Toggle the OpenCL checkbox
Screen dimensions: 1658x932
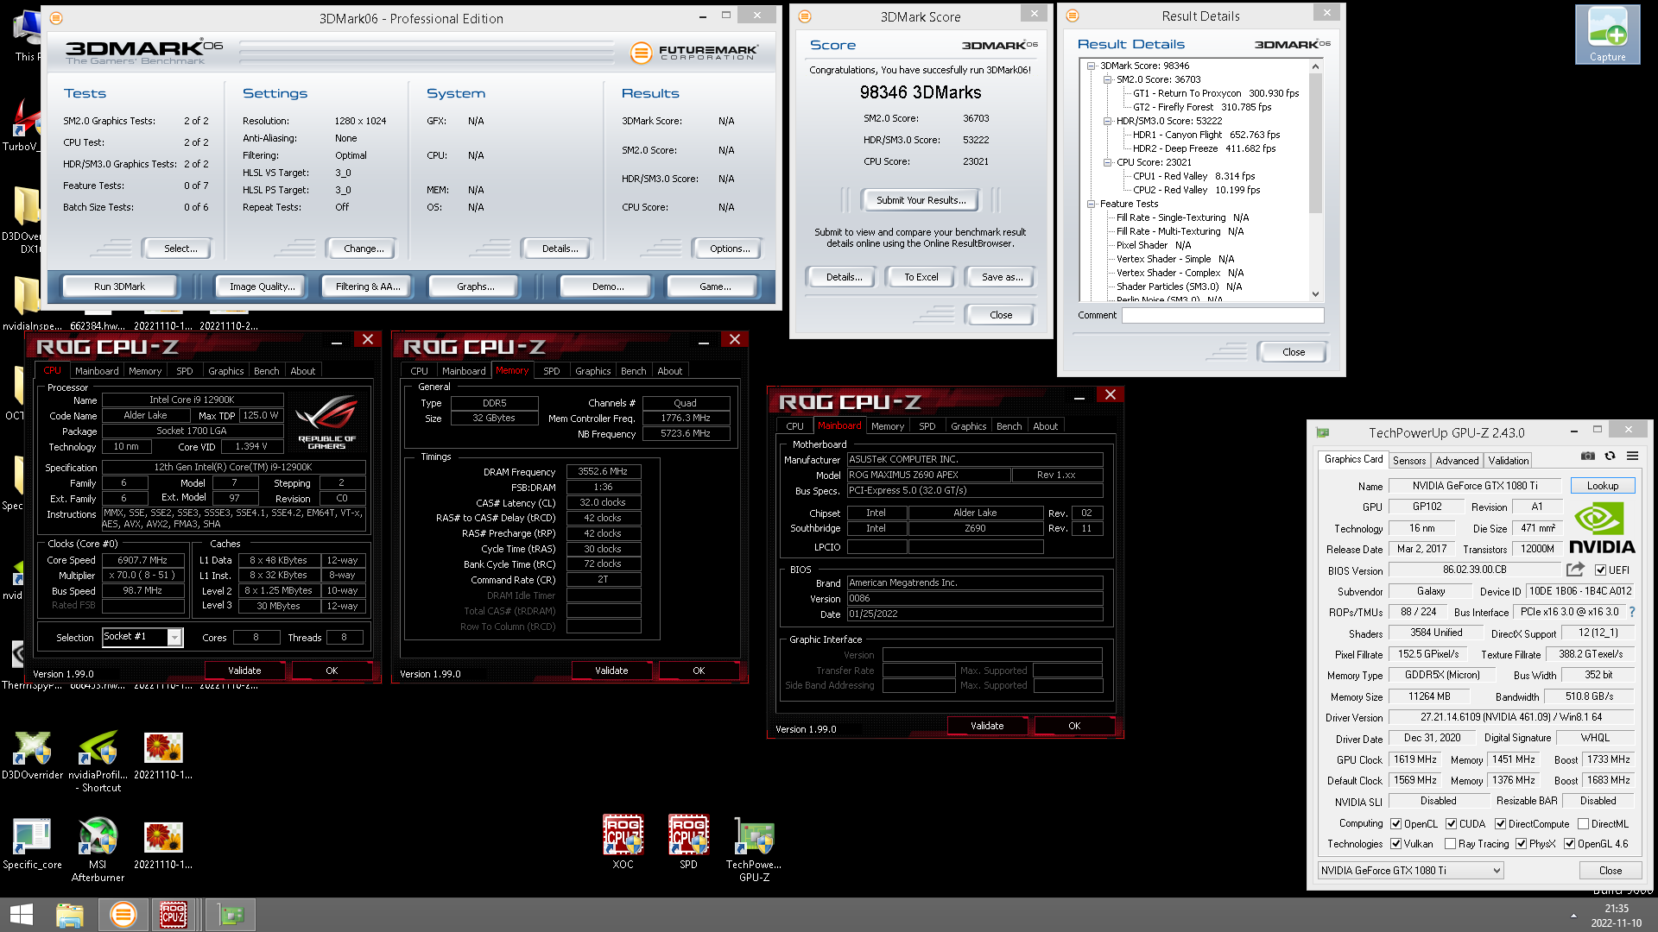click(1396, 824)
